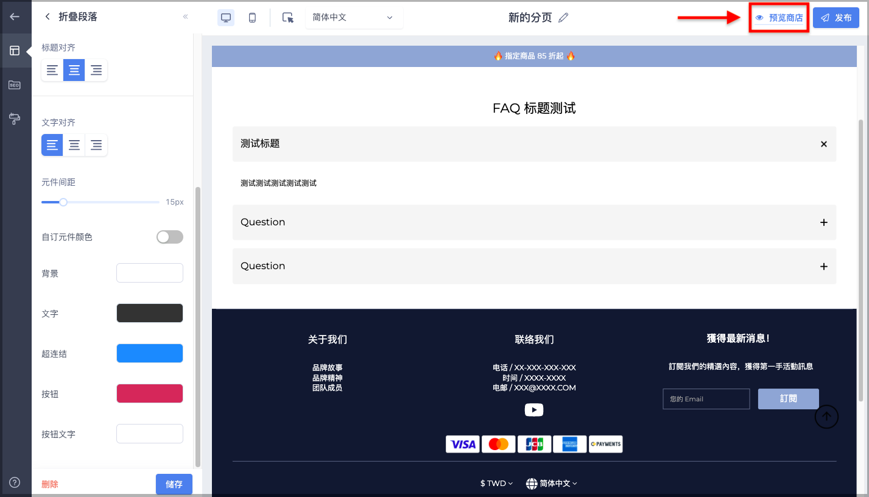The height and width of the screenshot is (497, 869).
Task: Open the paint roller theme icon
Action: coord(15,118)
